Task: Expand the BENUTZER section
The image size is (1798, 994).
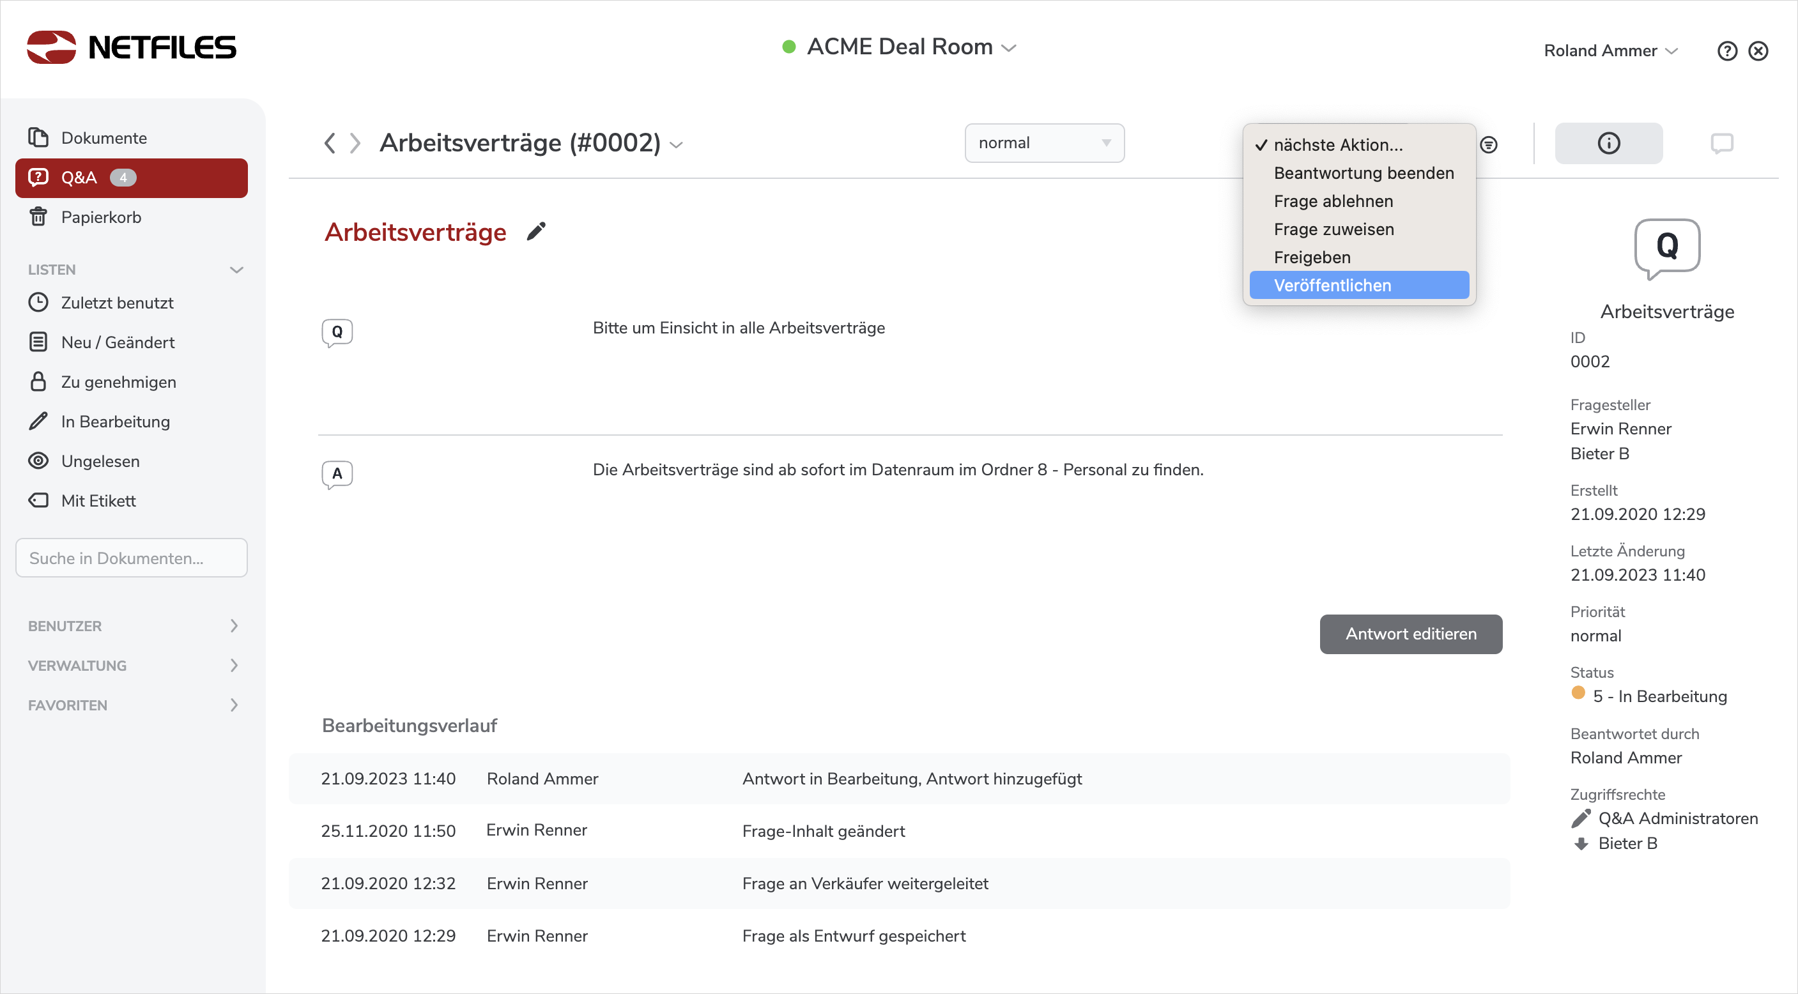Action: [234, 625]
